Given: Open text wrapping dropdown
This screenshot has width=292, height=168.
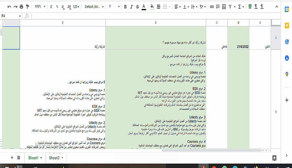Looking at the screenshot, I should [194, 7].
